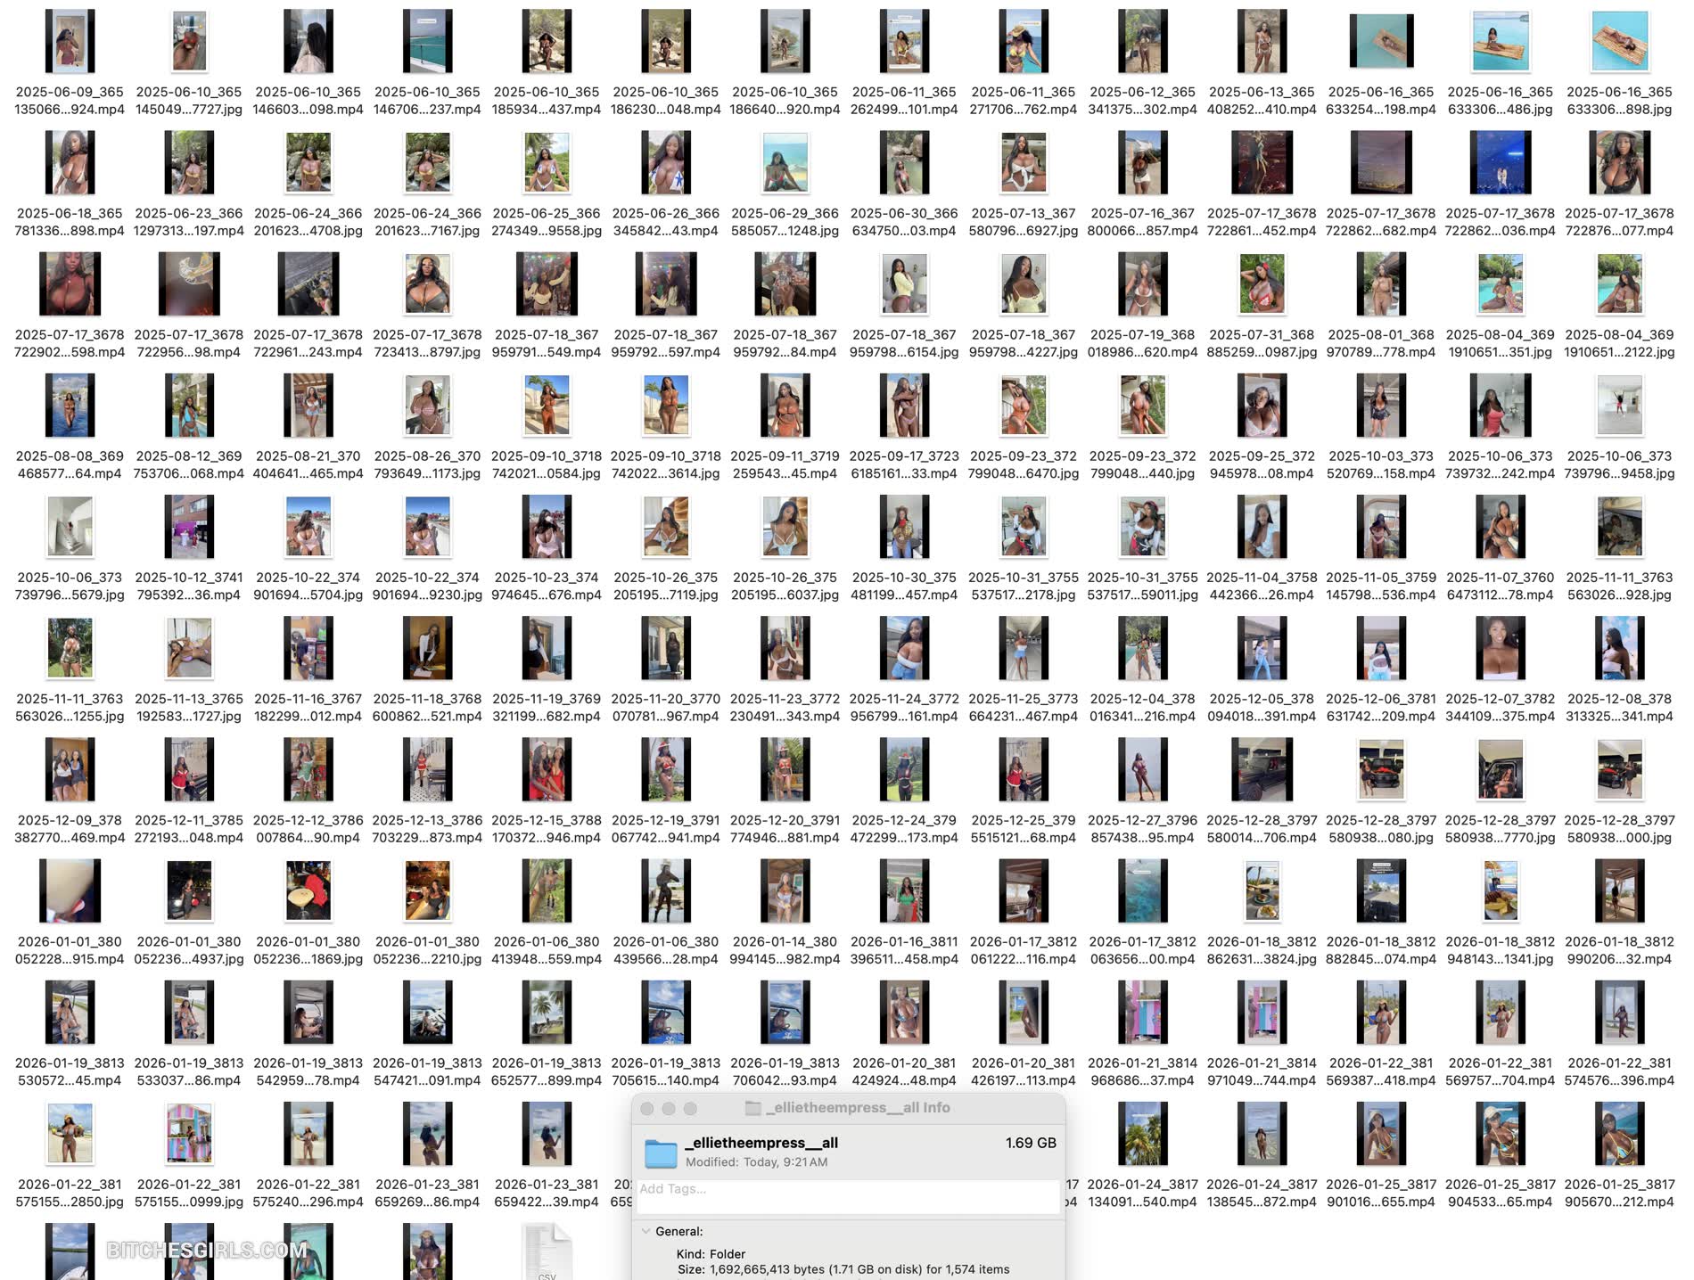Select file 2026-01-01_380 052236...1869.jpg
The width and height of the screenshot is (1694, 1280).
(x=308, y=890)
